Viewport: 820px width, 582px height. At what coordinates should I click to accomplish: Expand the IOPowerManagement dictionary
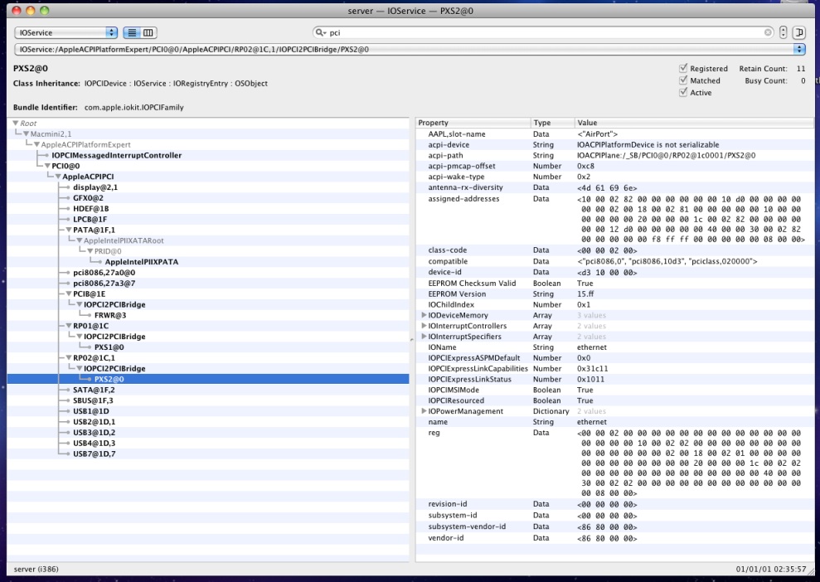(x=425, y=411)
